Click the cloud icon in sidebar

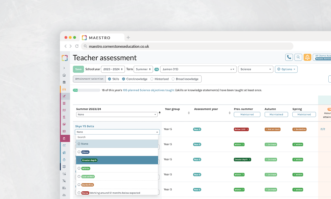64,195
